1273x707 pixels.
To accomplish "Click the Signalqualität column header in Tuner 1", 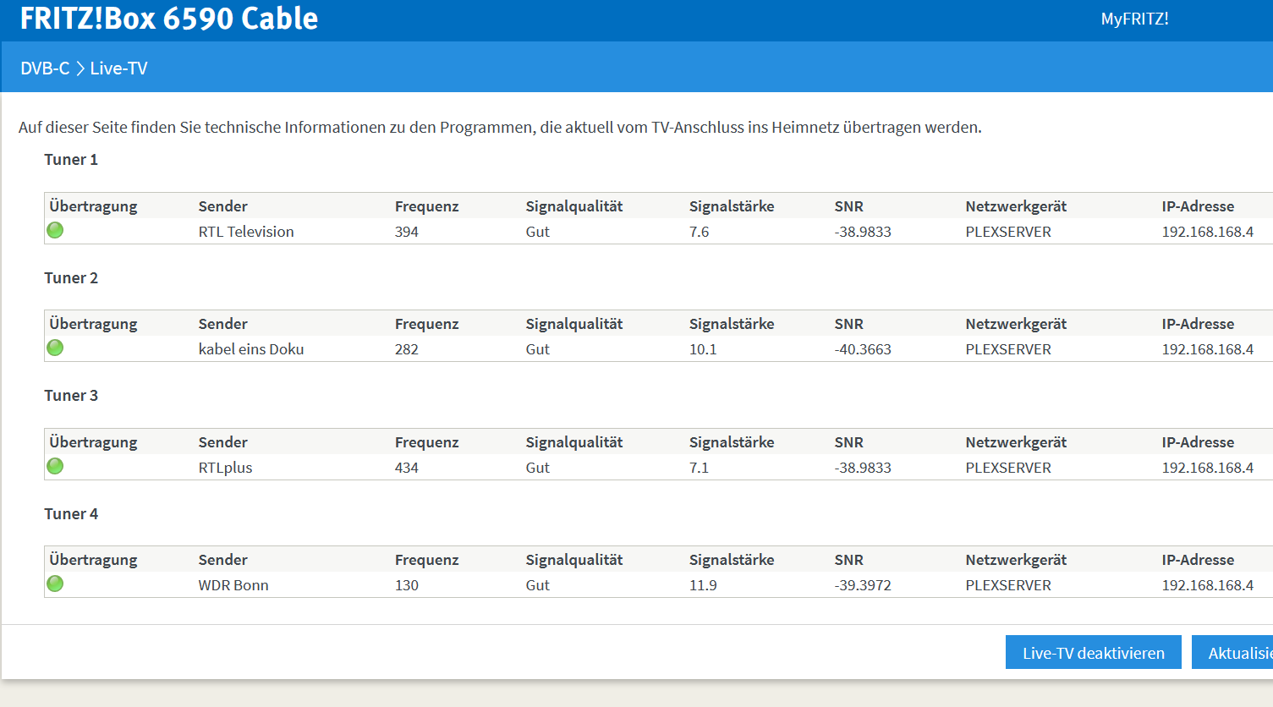I will 573,206.
